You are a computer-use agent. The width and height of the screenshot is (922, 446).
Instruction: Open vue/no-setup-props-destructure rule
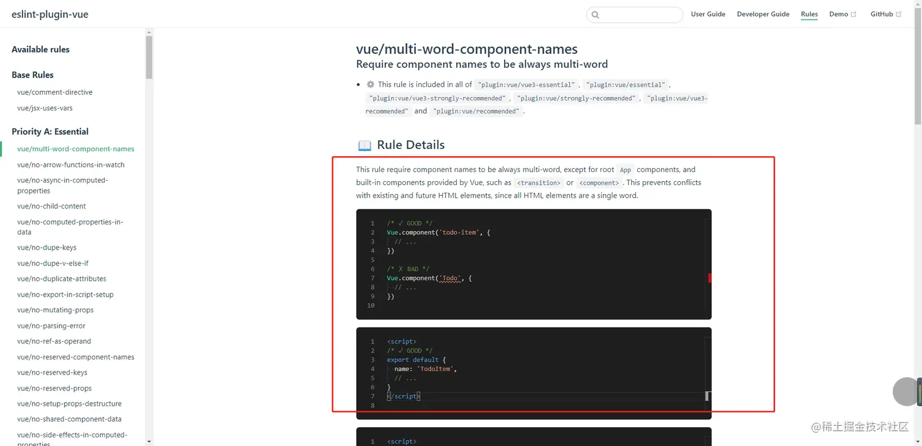(69, 404)
